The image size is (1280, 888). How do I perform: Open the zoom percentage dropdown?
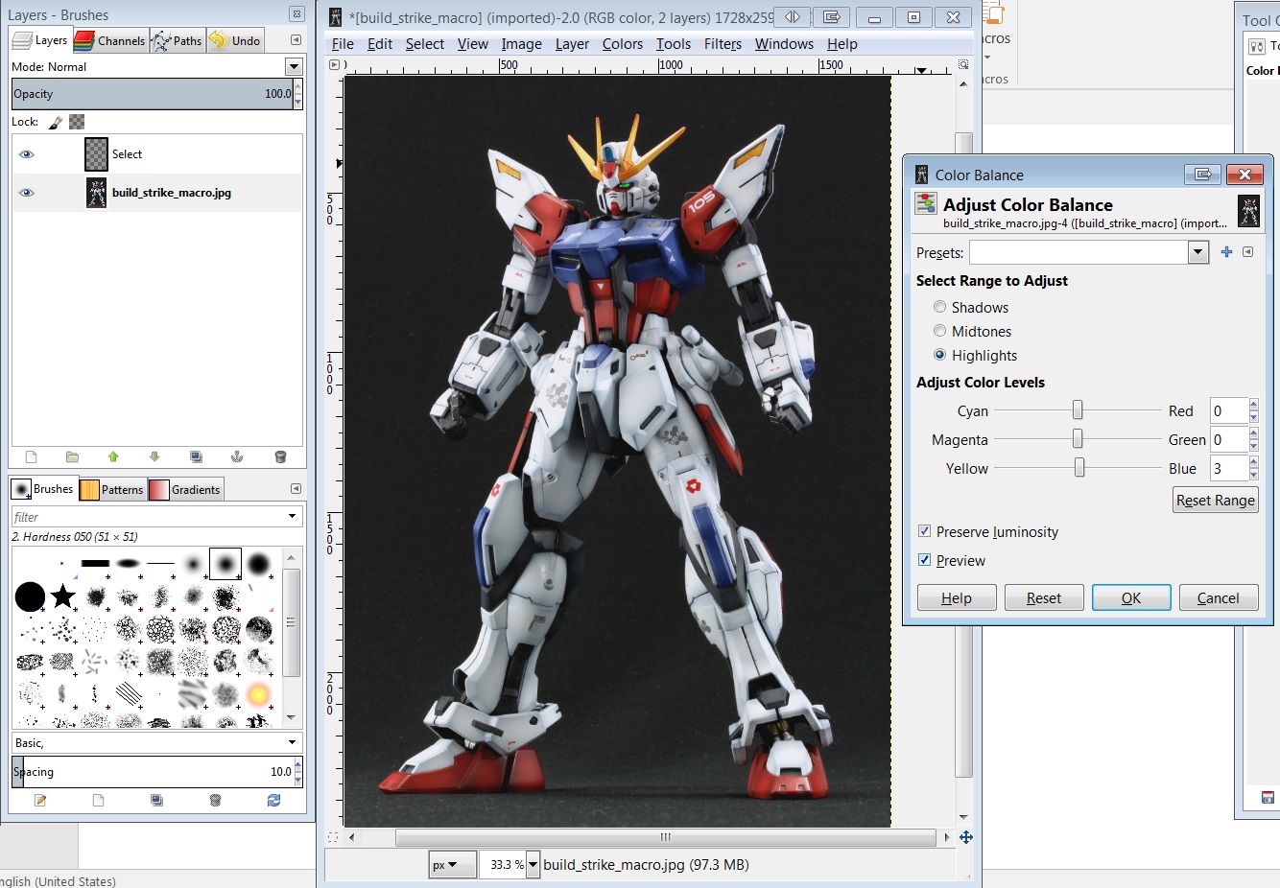pos(533,864)
